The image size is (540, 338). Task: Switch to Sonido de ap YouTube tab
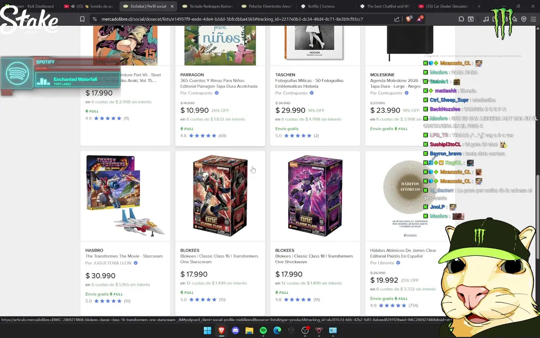[89, 6]
